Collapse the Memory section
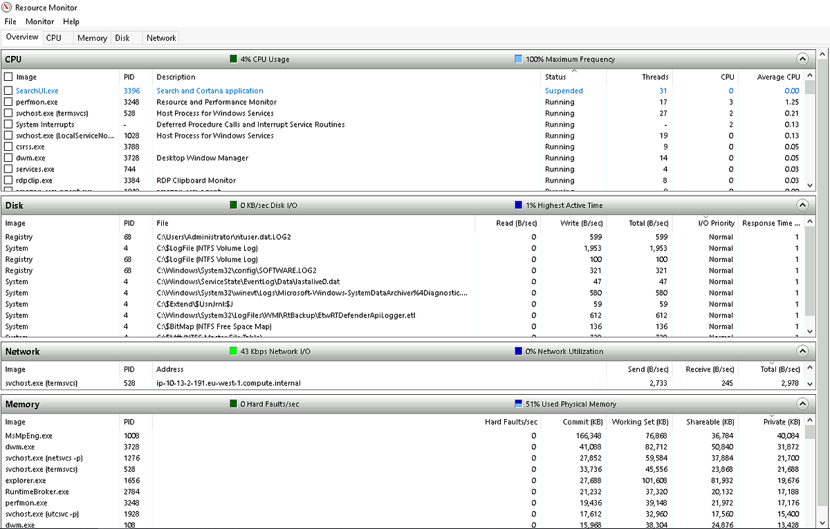This screenshot has height=529, width=830. click(802, 404)
